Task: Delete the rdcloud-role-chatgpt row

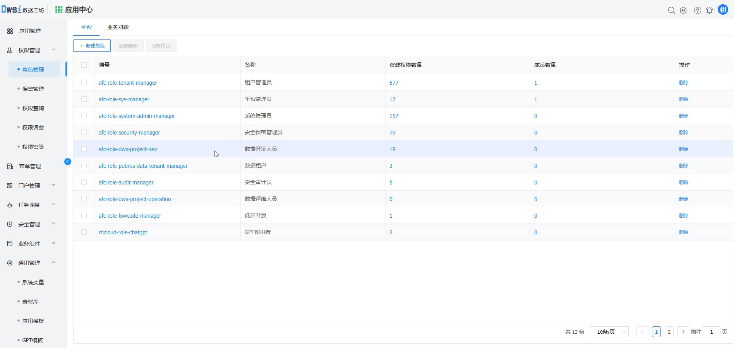Action: (684, 232)
